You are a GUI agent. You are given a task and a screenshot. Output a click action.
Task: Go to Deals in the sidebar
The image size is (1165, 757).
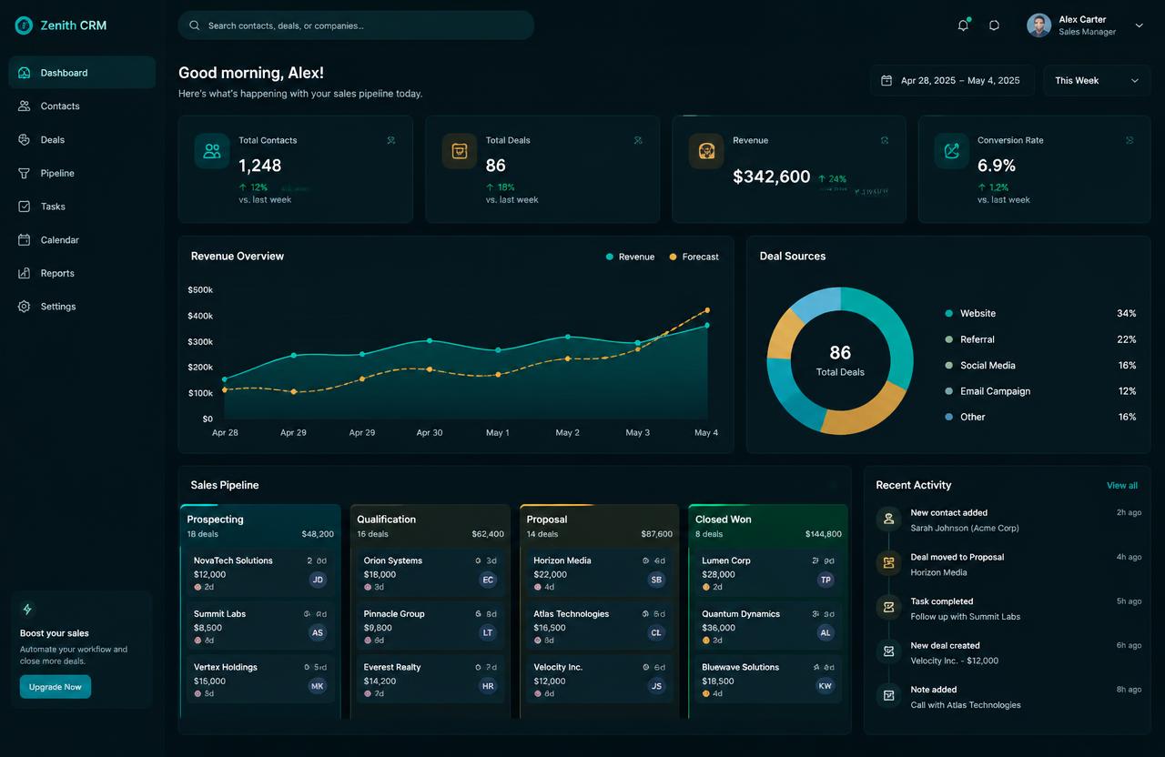pos(82,140)
